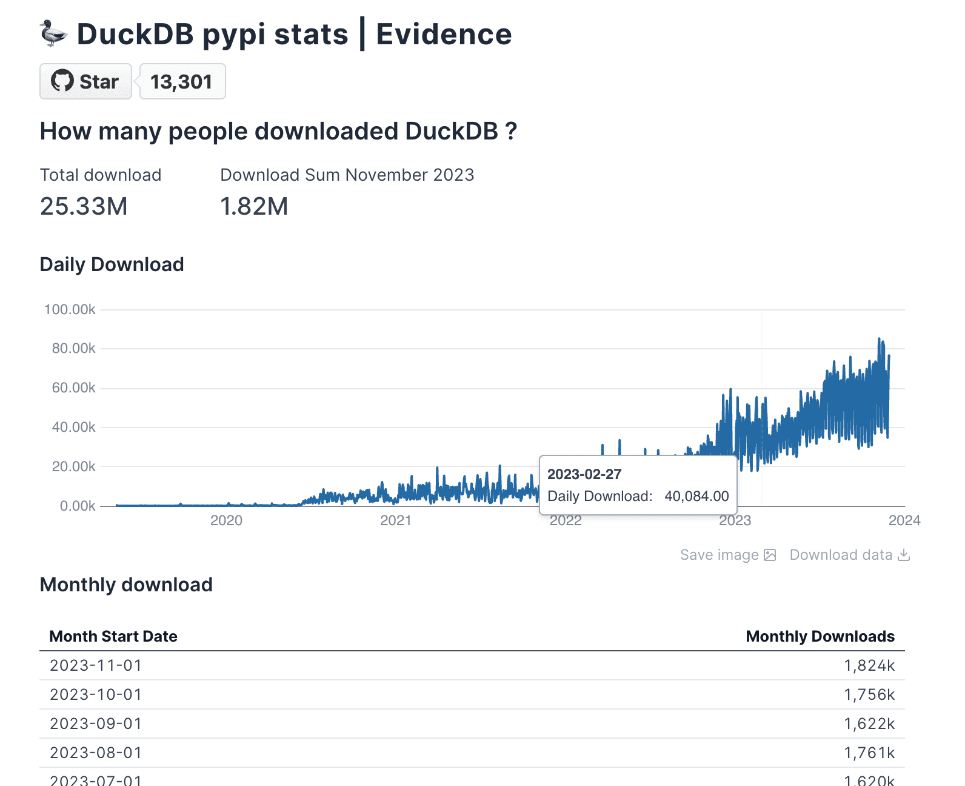Image resolution: width=965 pixels, height=786 pixels.
Task: Click the Download data arrow icon
Action: point(904,555)
